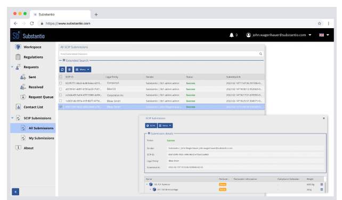342x200 pixels.
Task: Open row menu for 100.101 Rahmen
Action: (x=322, y=185)
